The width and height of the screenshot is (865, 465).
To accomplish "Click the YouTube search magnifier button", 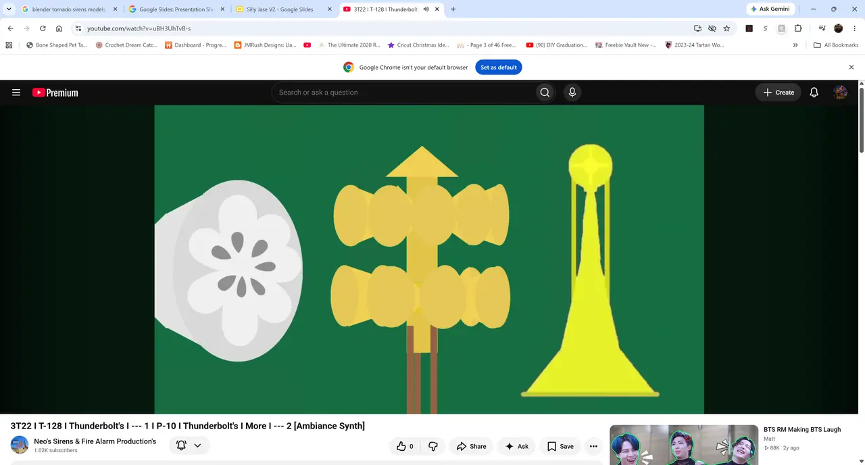I will coord(545,93).
